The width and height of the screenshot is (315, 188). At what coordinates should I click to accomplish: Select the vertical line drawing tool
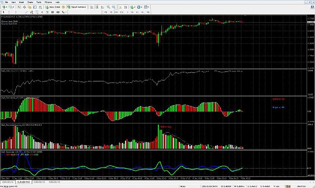coord(16,12)
